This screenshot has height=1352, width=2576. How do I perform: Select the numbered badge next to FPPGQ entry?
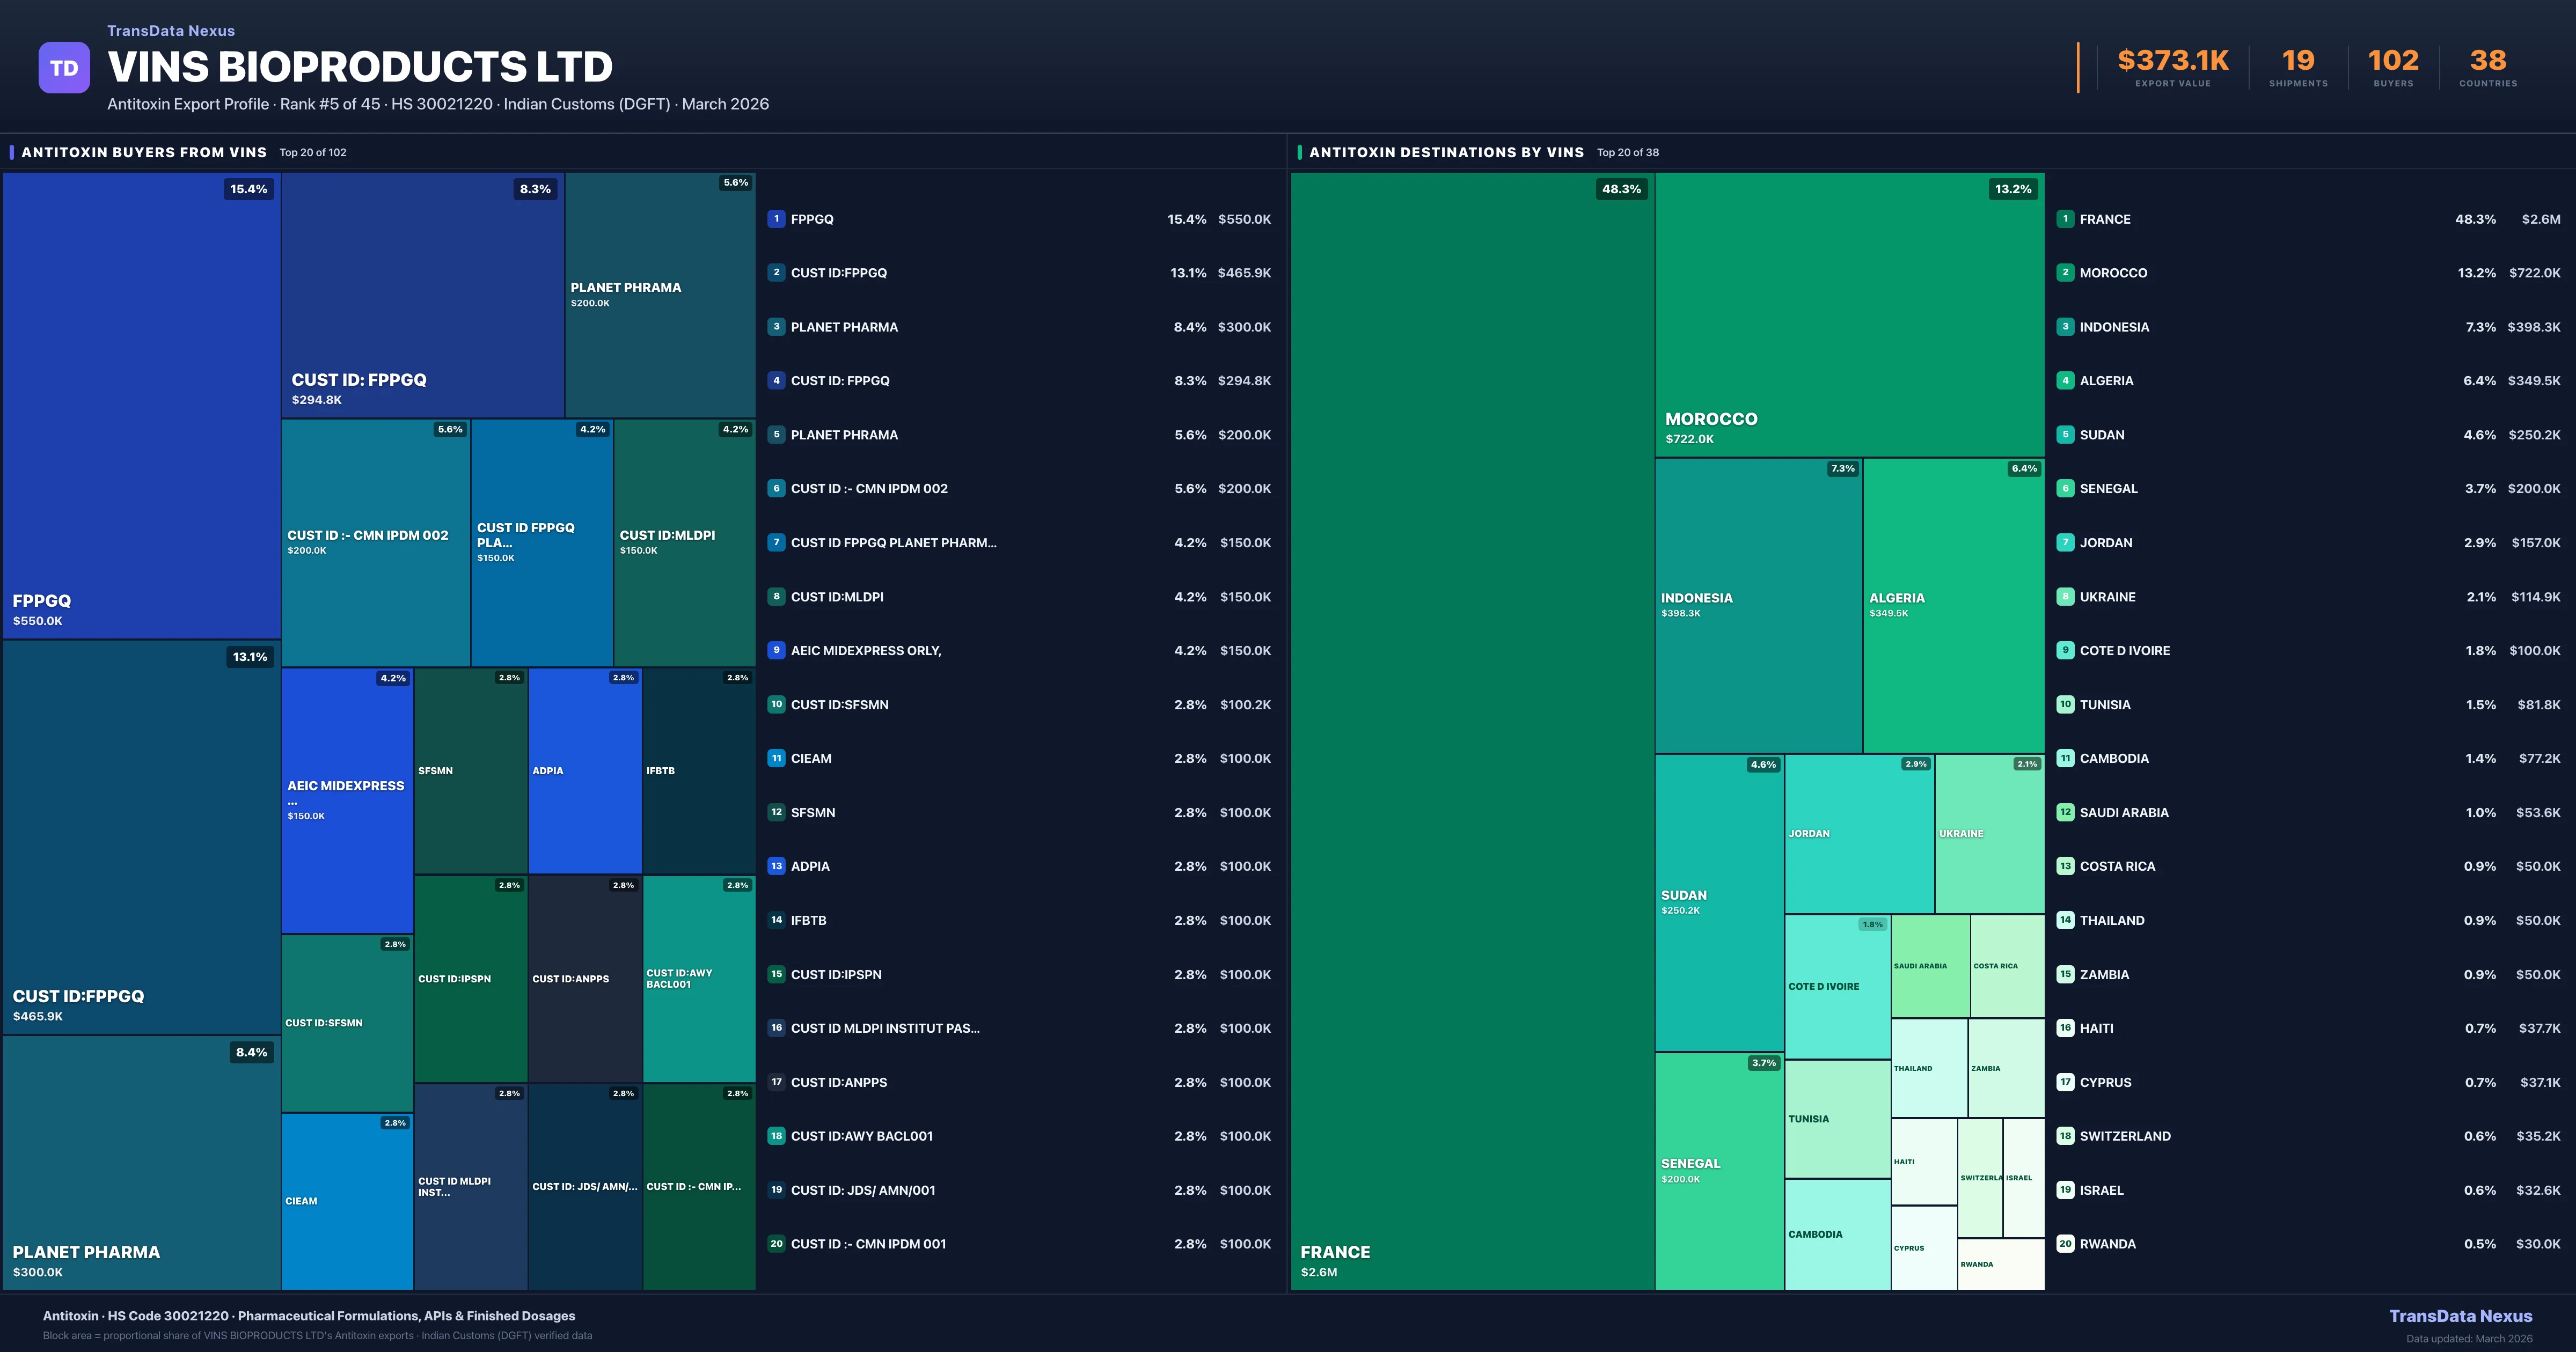pos(776,218)
